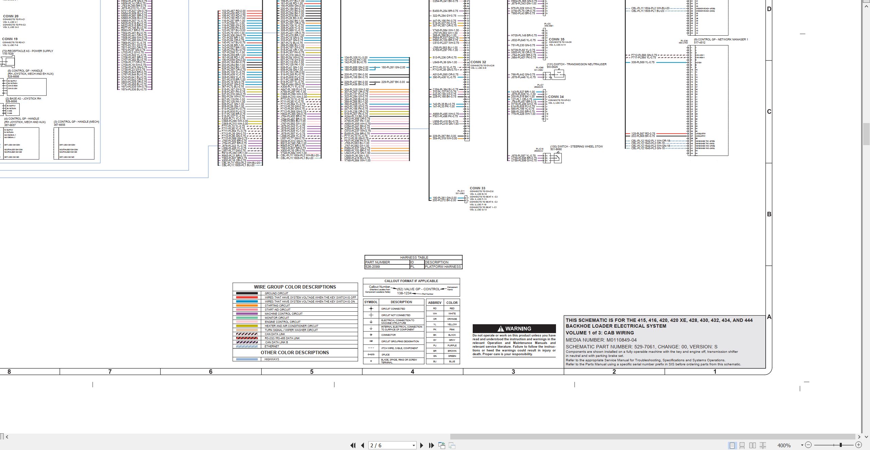Click the CONN 35 label
This screenshot has height=450, width=870.
pos(557,39)
